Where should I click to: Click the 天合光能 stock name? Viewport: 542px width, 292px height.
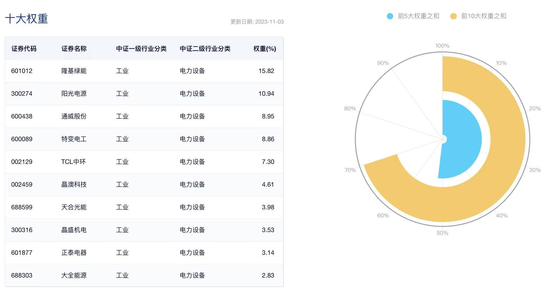[x=74, y=207]
